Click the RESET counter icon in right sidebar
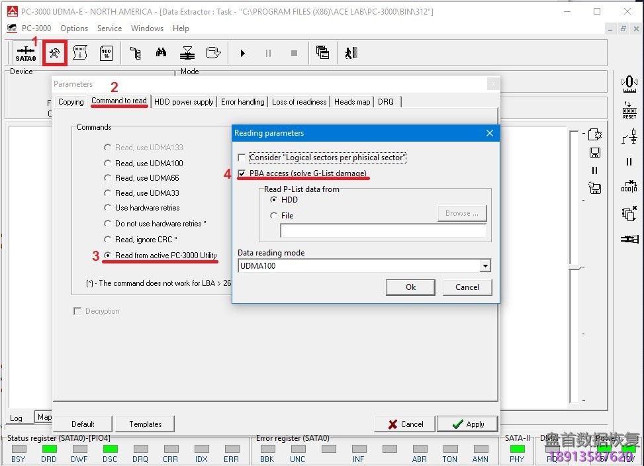Viewport: 644px width, 466px height. (629, 110)
